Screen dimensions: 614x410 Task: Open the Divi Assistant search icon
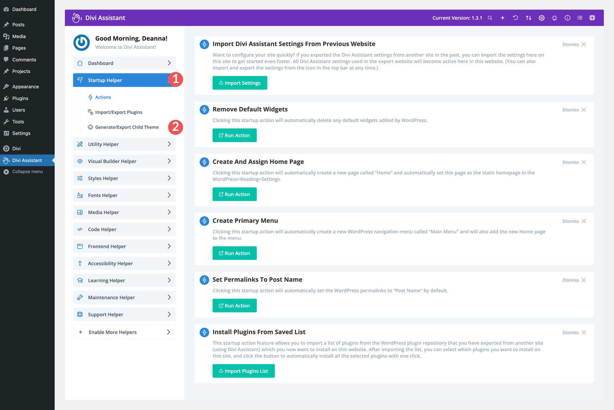pos(490,18)
